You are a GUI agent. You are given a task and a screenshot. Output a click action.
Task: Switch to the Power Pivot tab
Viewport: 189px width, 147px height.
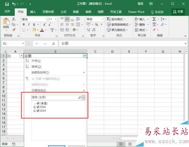[x=136, y=12]
